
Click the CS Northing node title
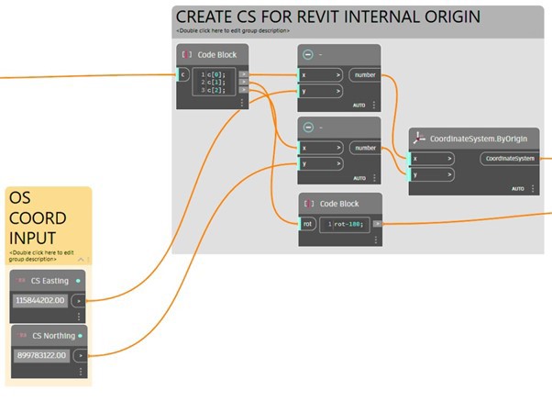click(53, 336)
